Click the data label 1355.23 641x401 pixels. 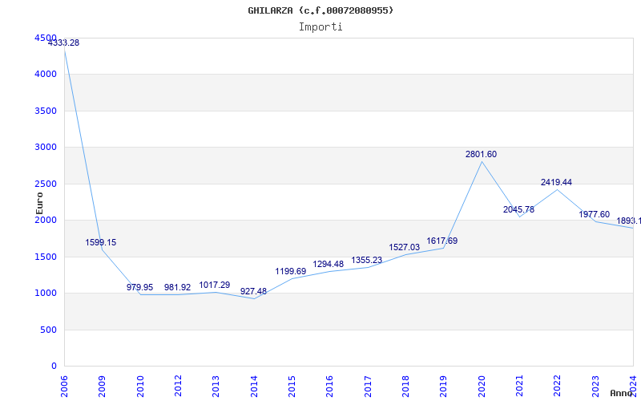click(x=367, y=261)
